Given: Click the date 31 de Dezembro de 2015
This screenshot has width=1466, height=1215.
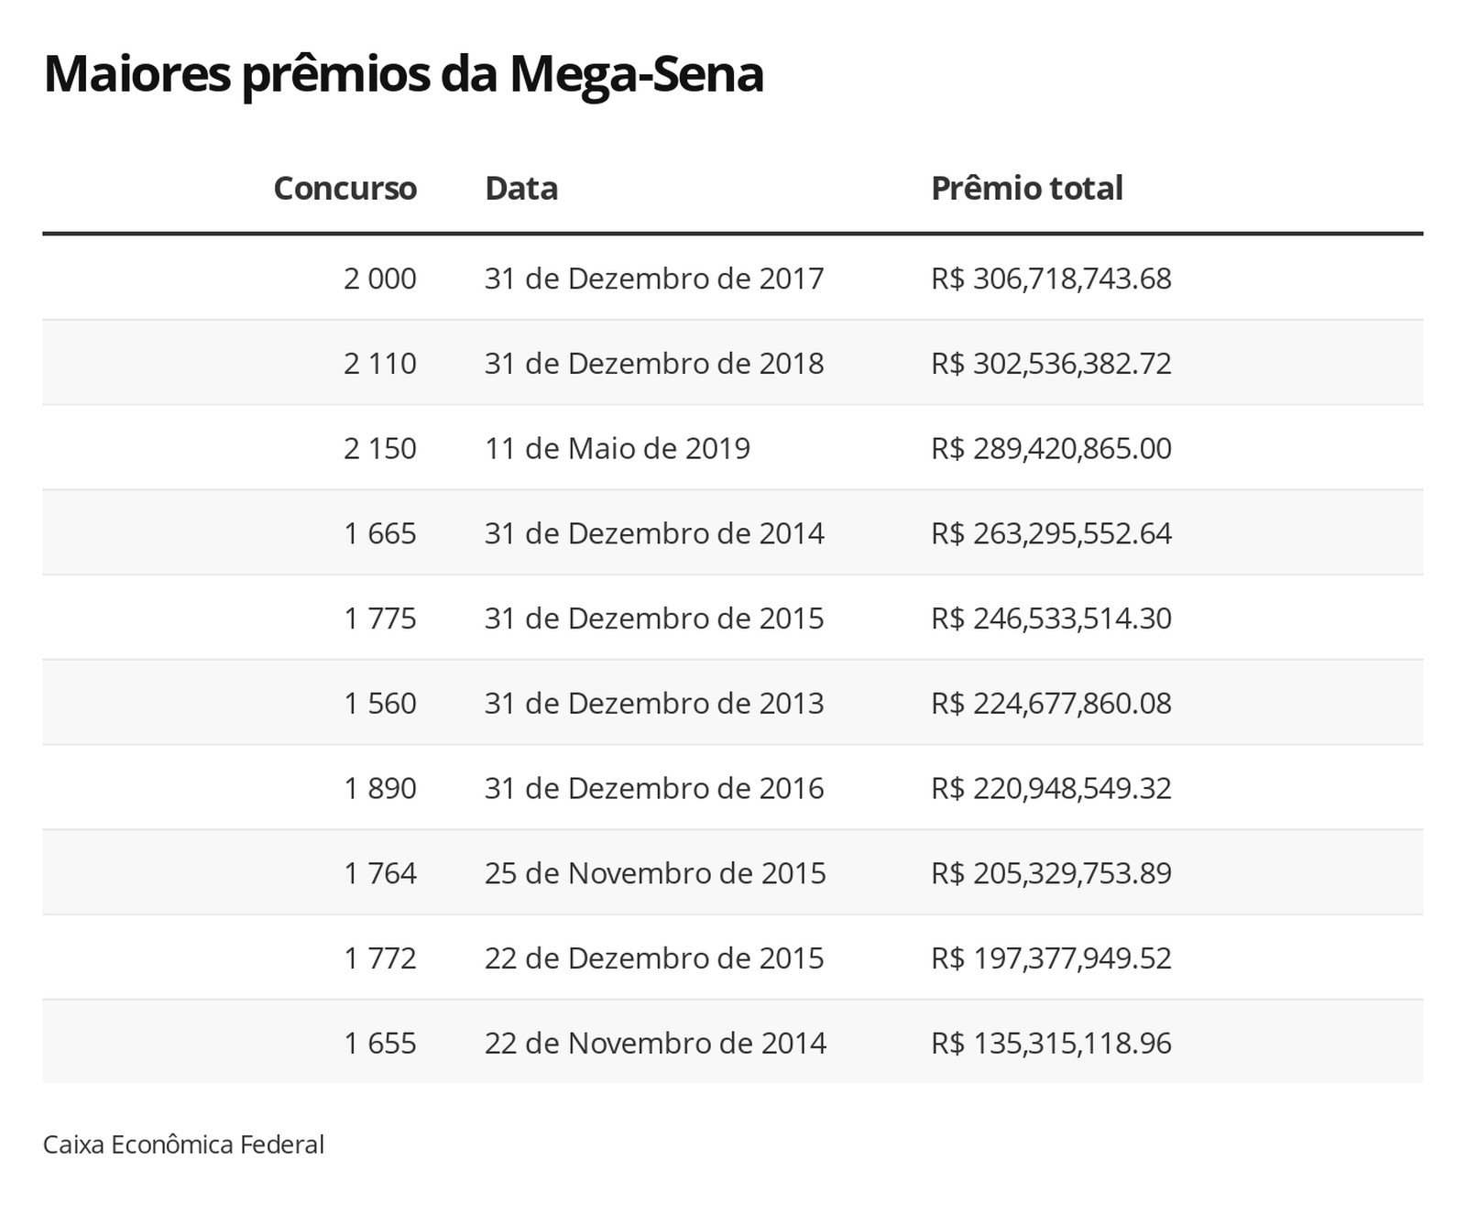Looking at the screenshot, I should click(654, 618).
